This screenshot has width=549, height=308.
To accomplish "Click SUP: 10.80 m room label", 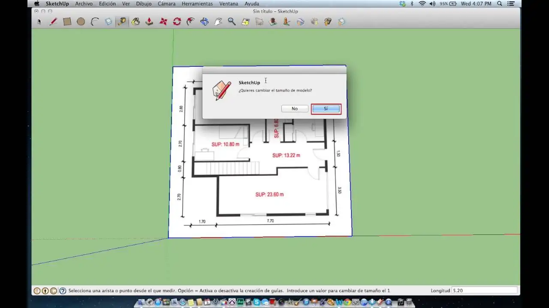I will [x=225, y=144].
